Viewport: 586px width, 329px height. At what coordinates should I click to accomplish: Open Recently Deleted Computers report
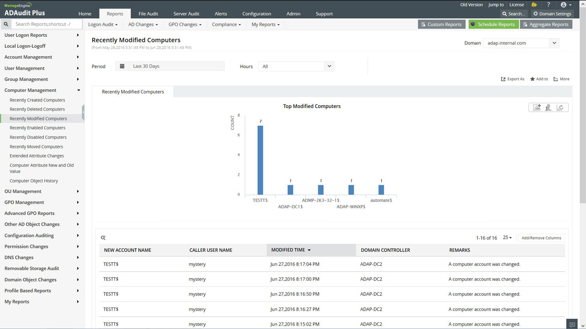[37, 110]
